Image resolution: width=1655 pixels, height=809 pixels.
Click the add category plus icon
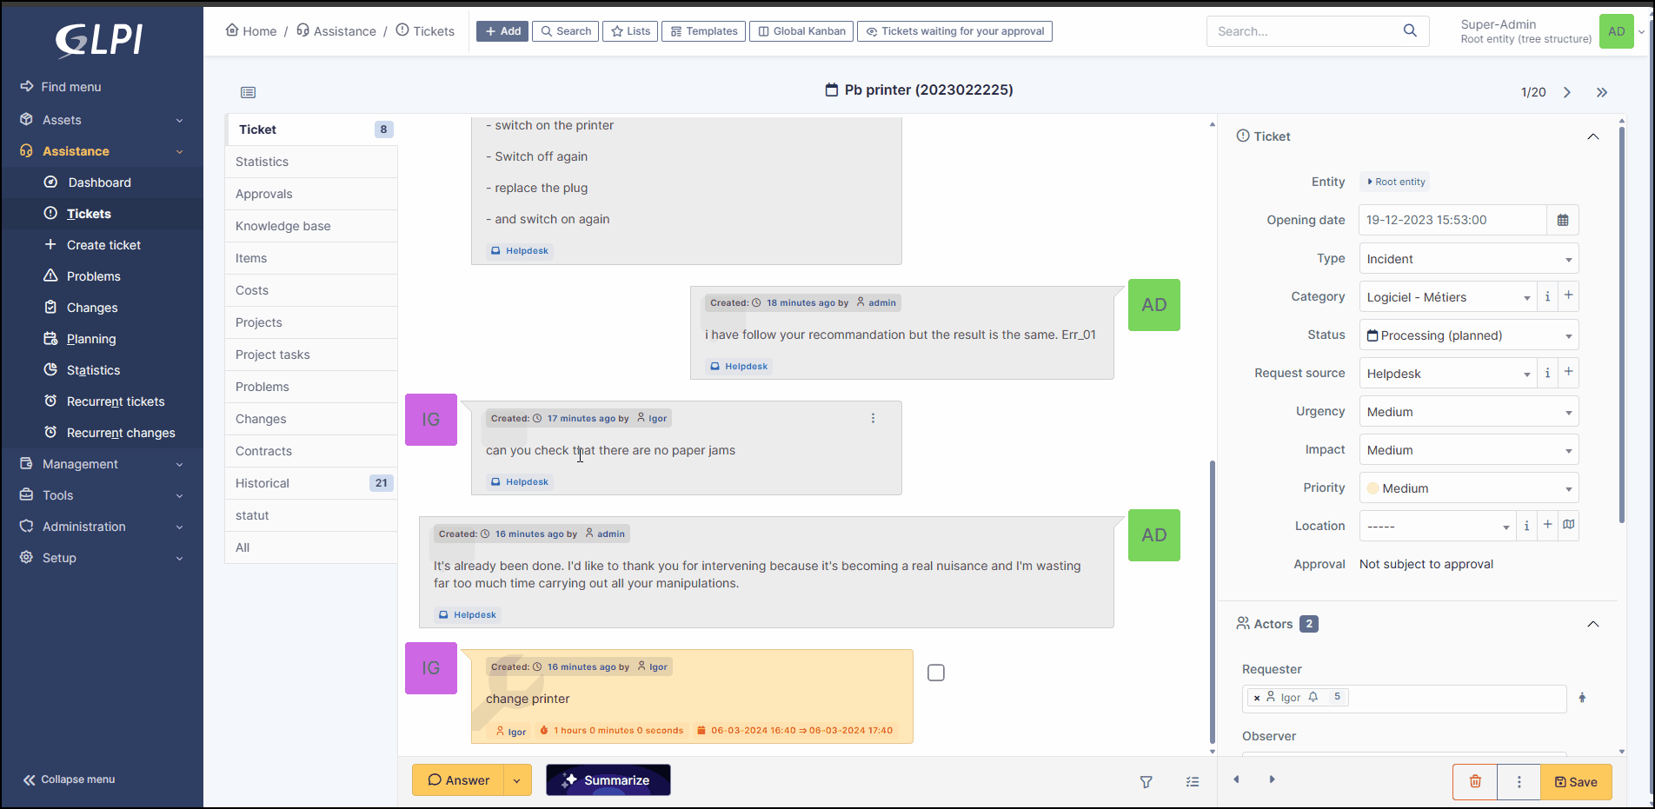pyautogui.click(x=1568, y=296)
